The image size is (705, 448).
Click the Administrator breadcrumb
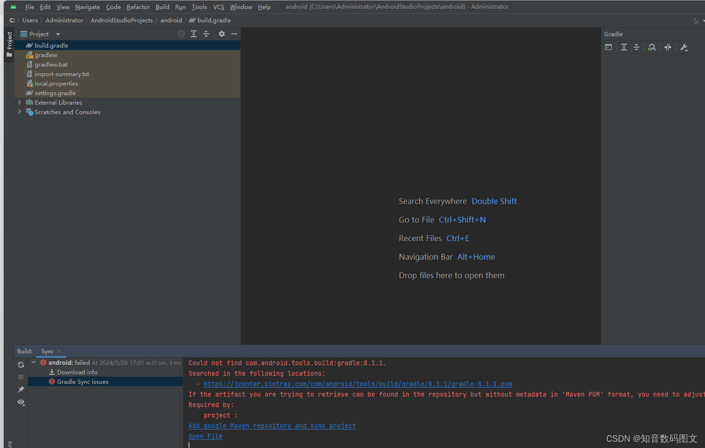(x=64, y=20)
